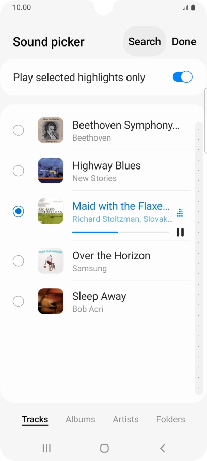The height and width of the screenshot is (461, 207).
Task: Tap the back navigation arrow
Action: [x=162, y=448]
